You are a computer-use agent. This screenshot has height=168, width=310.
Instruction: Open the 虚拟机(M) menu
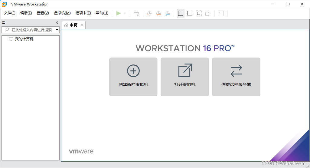62,13
